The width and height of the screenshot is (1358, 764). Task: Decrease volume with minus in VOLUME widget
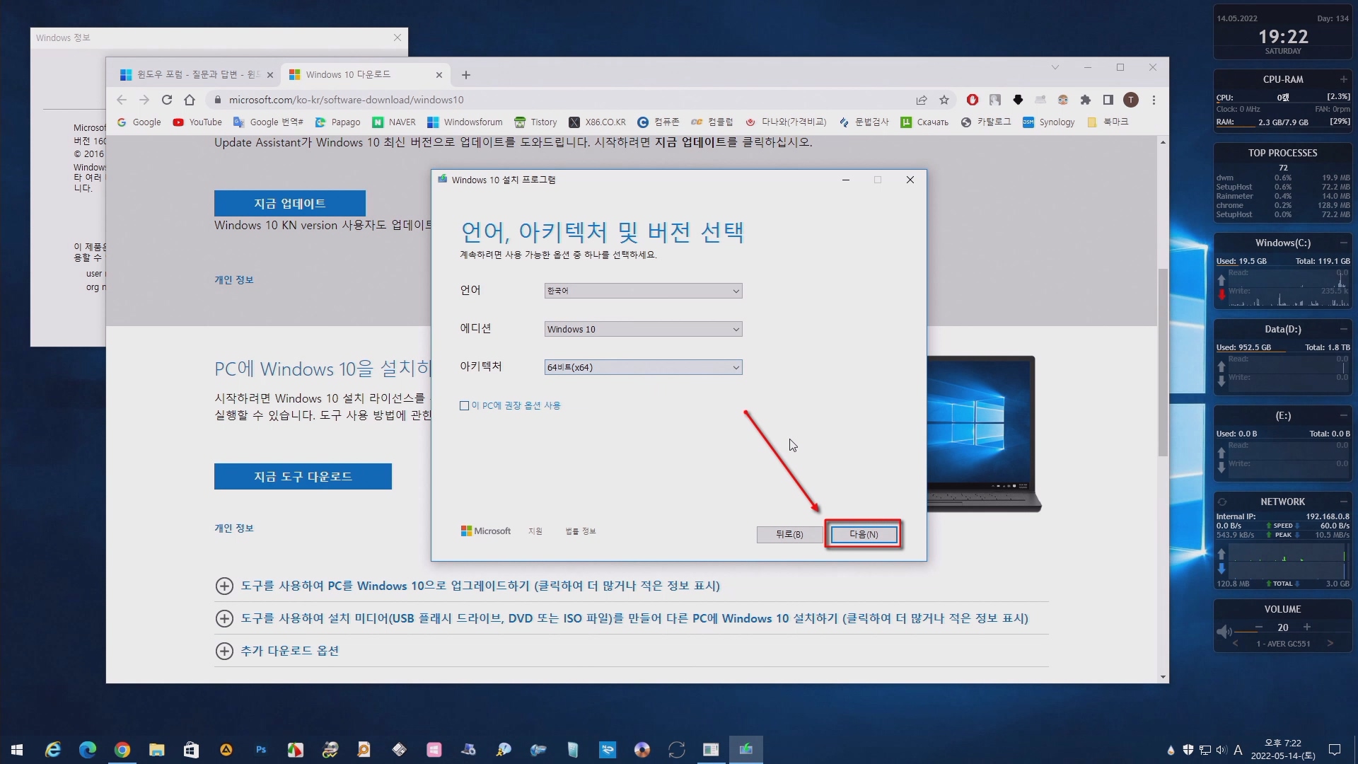pyautogui.click(x=1259, y=627)
